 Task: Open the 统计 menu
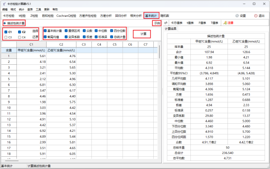(22, 10)
